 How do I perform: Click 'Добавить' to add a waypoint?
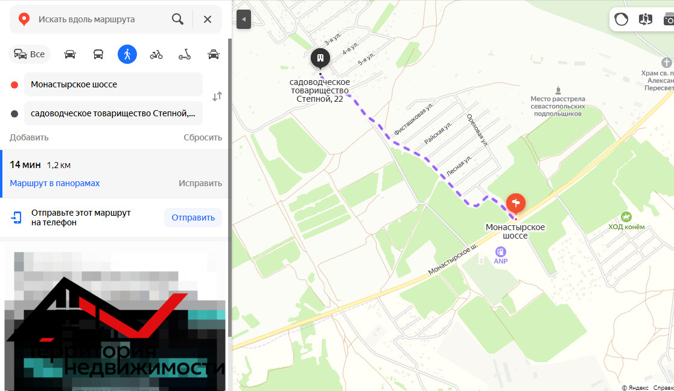29,138
